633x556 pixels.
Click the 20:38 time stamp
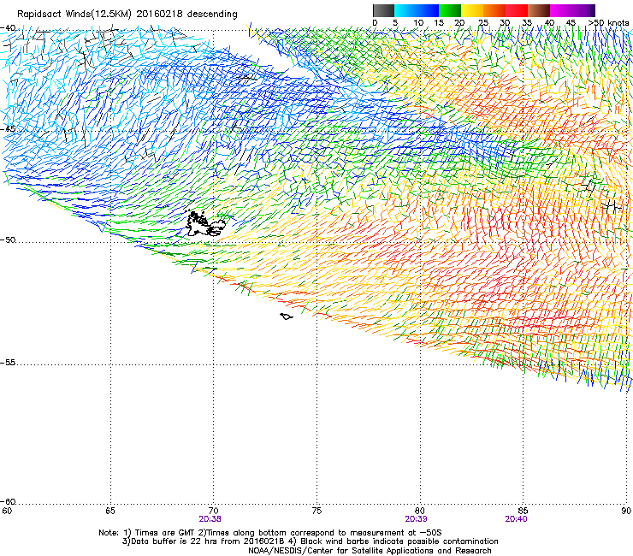click(210, 519)
